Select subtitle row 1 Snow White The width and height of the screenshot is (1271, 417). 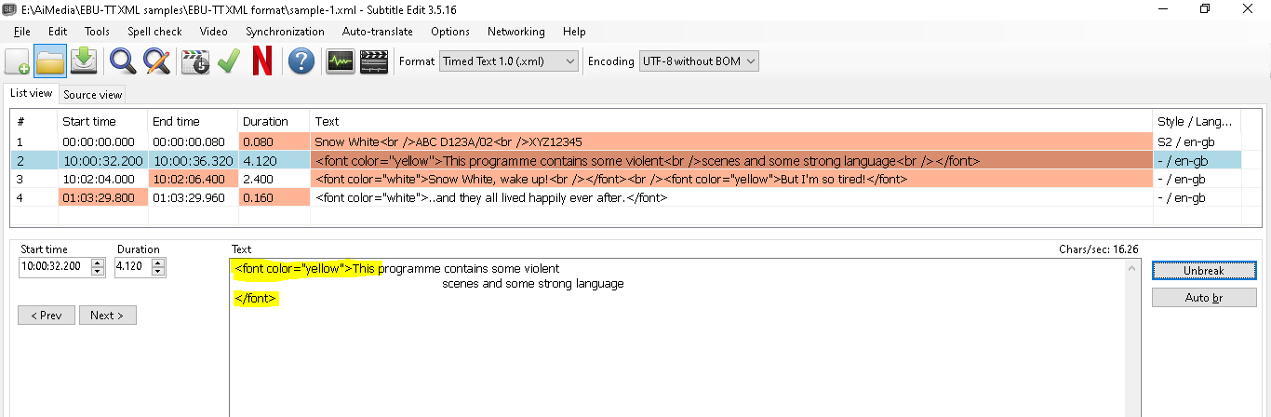(x=626, y=142)
